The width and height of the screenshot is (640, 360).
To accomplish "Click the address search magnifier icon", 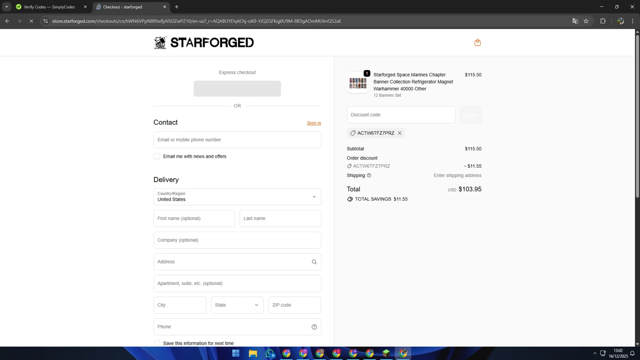I will coord(314,262).
